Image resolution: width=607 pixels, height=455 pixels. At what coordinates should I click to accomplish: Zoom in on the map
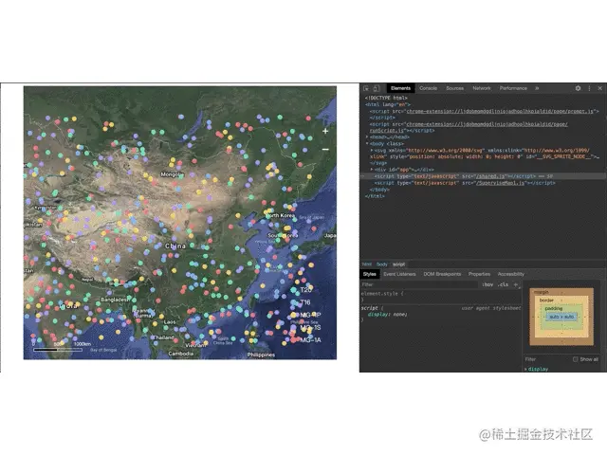pos(325,131)
